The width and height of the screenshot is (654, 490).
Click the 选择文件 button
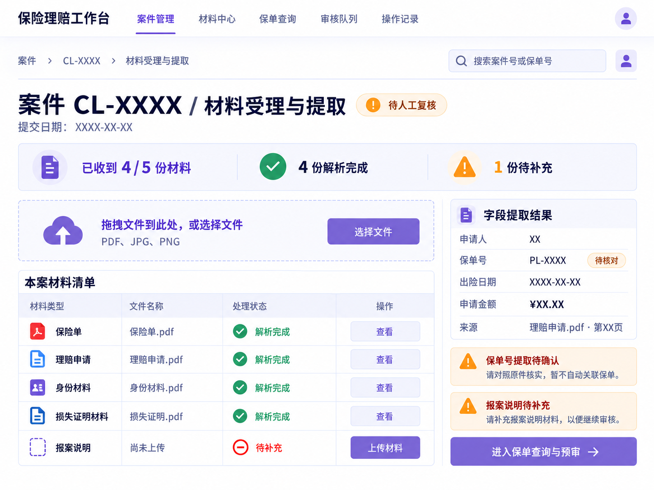click(373, 231)
